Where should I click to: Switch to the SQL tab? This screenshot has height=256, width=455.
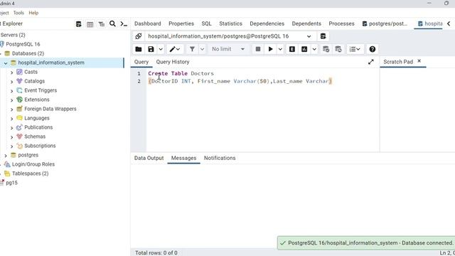pos(207,23)
